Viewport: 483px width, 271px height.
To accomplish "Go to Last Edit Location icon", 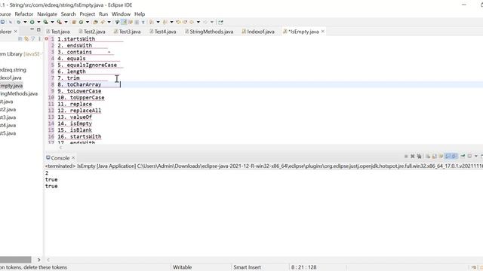I will [178, 22].
